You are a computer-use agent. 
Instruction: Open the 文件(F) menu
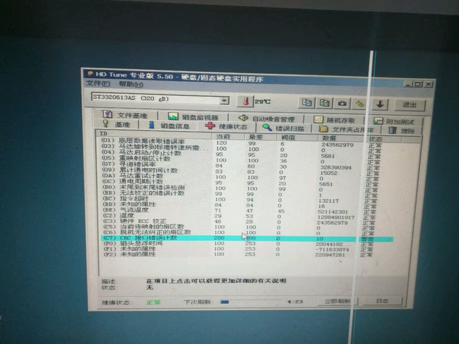(98, 83)
